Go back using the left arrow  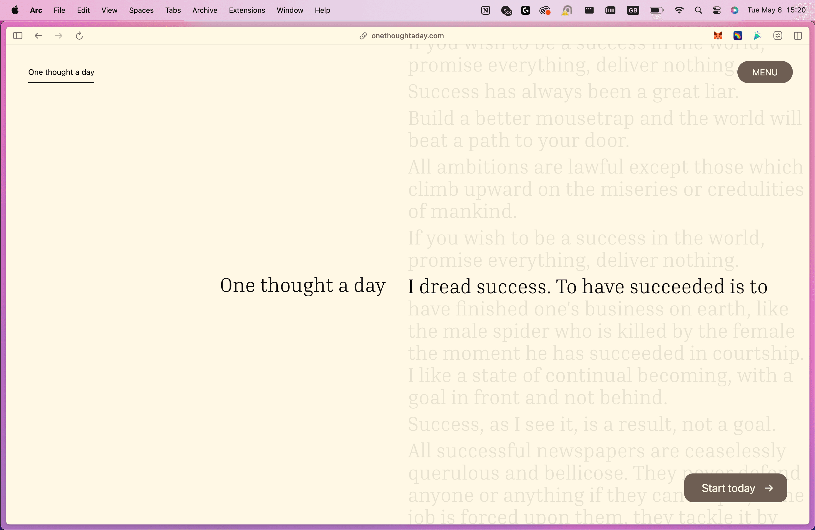point(38,35)
